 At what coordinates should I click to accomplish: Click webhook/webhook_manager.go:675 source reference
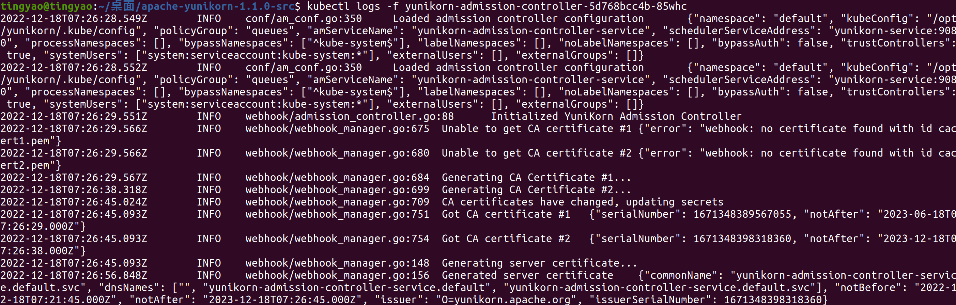337,128
